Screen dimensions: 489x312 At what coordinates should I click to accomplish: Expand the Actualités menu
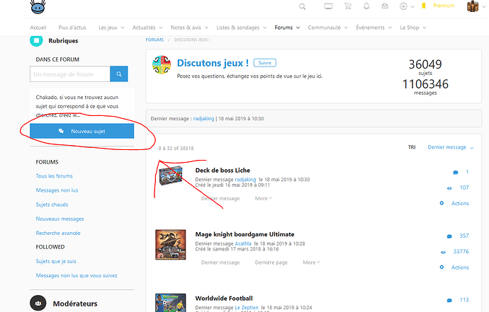click(x=147, y=28)
